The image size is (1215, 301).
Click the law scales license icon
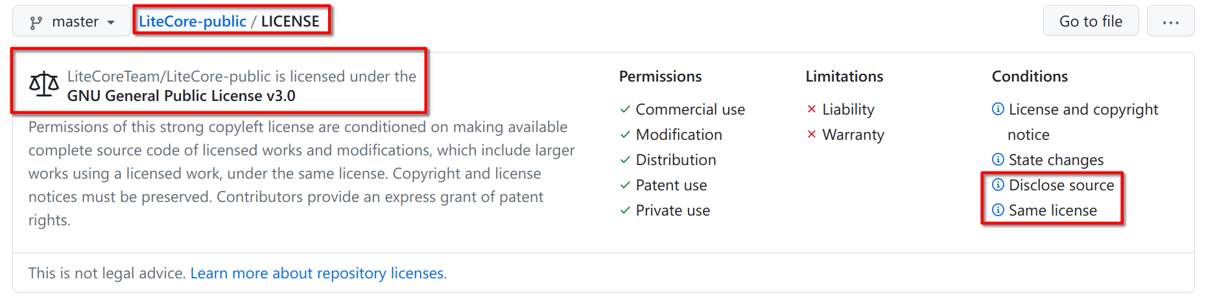[x=44, y=84]
